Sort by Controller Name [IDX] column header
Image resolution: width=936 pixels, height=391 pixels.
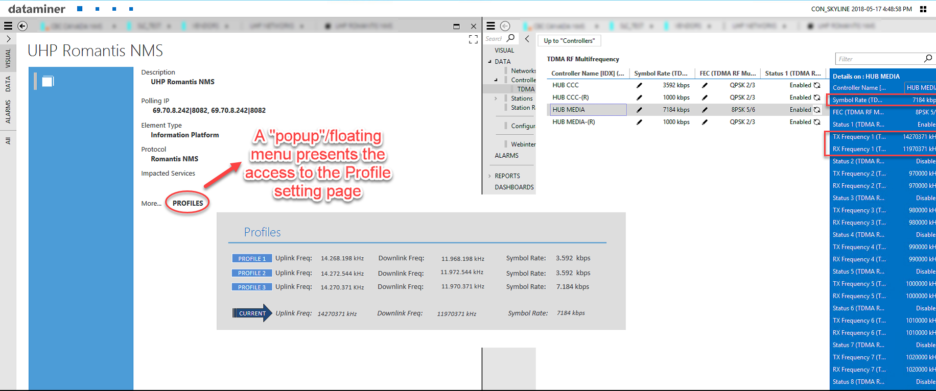pos(588,74)
